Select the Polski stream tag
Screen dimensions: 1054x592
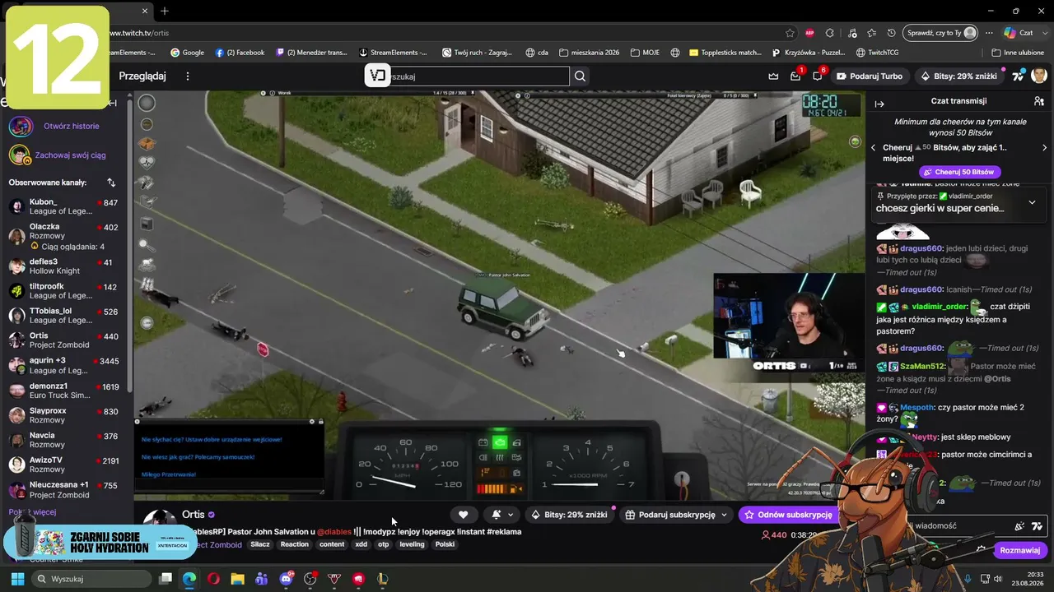pos(445,544)
